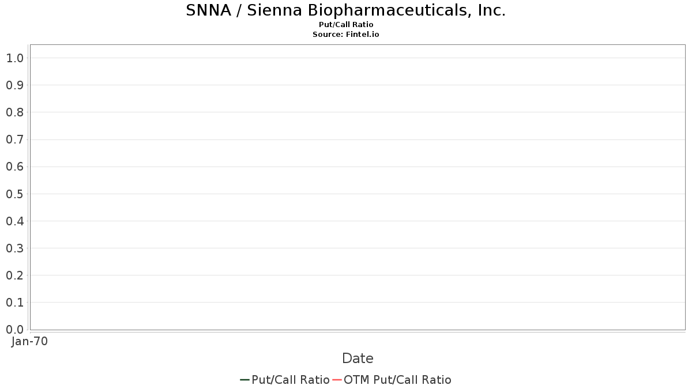
Task: Toggle the Put/Call Ratio legend entry
Action: click(x=290, y=380)
